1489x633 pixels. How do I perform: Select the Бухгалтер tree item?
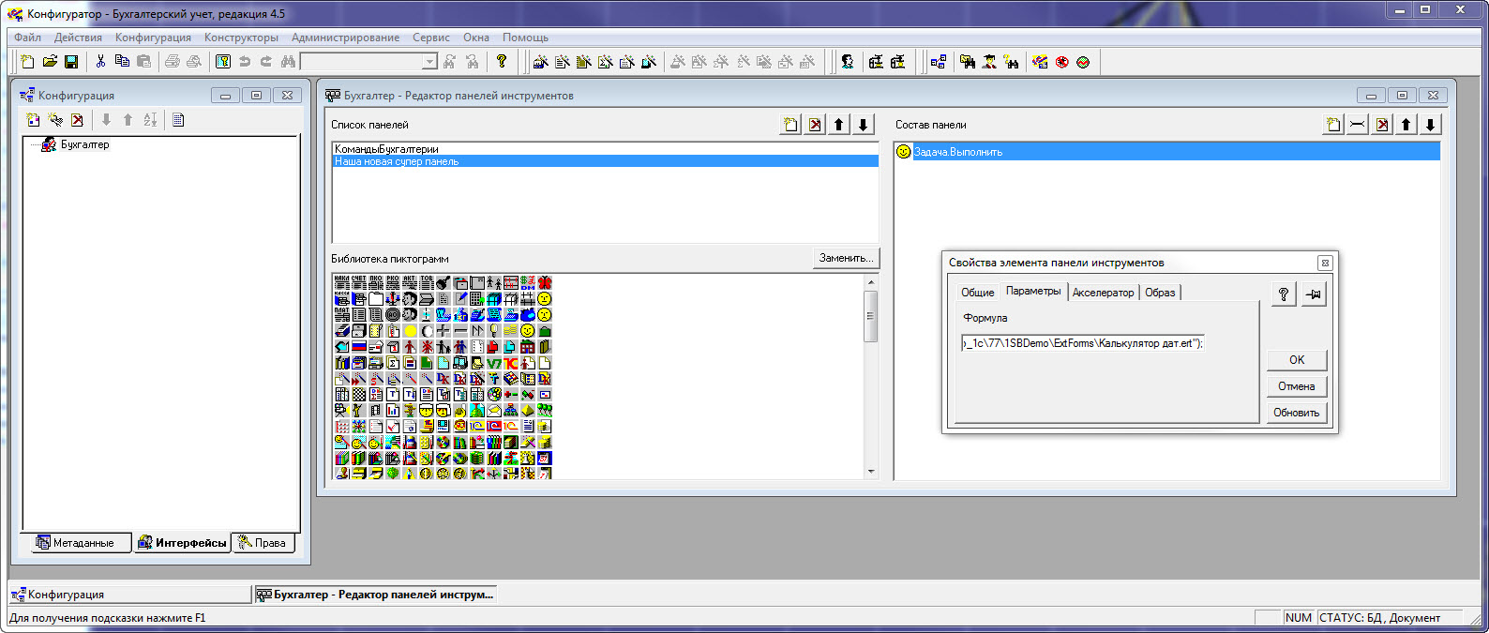(x=84, y=145)
